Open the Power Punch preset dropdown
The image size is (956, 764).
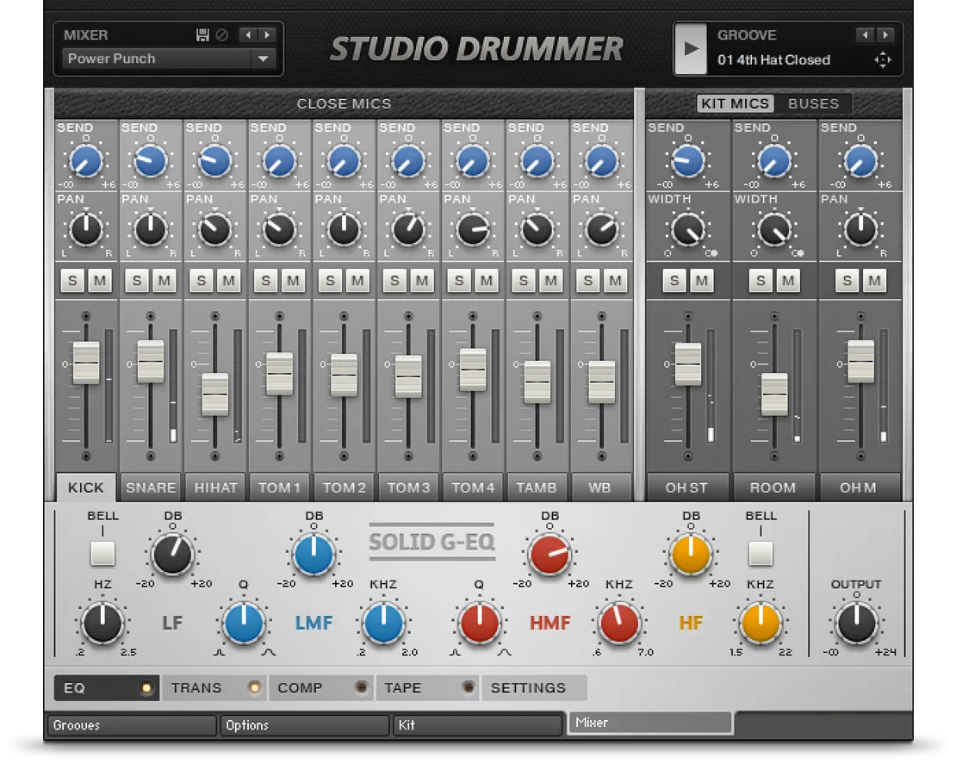pyautogui.click(x=169, y=59)
